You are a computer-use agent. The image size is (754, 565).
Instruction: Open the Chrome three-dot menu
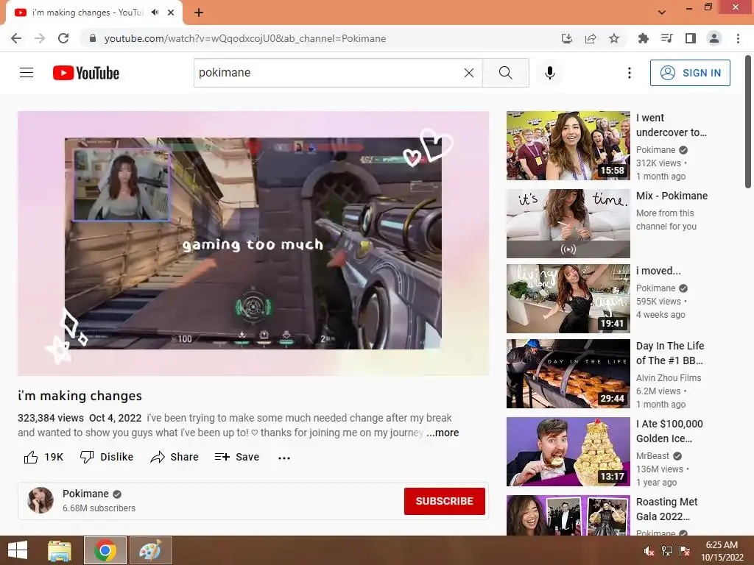(x=738, y=38)
